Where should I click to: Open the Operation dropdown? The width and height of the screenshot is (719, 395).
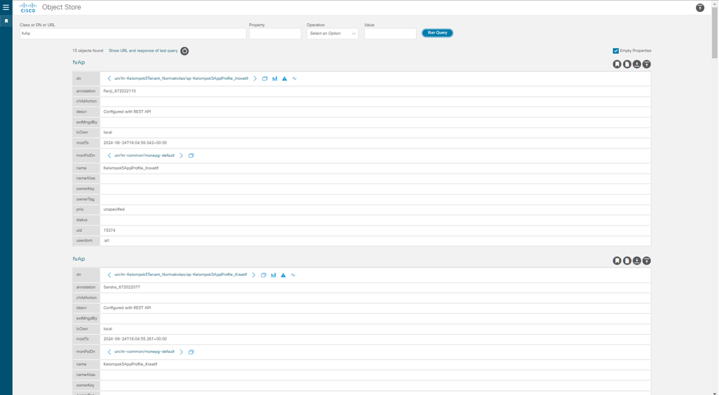pyautogui.click(x=332, y=34)
